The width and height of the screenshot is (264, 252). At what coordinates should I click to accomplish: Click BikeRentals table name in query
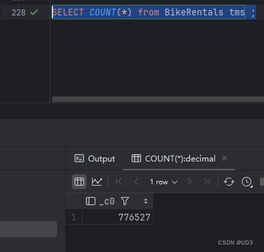194,12
